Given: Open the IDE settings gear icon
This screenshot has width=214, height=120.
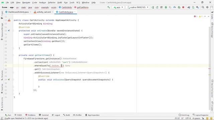Looking at the screenshot, I should (x=207, y=7).
